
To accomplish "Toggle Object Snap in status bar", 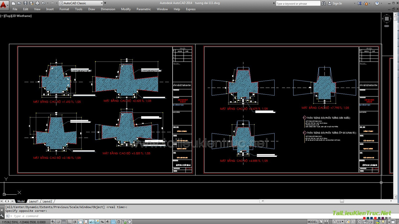I will (x=80, y=222).
